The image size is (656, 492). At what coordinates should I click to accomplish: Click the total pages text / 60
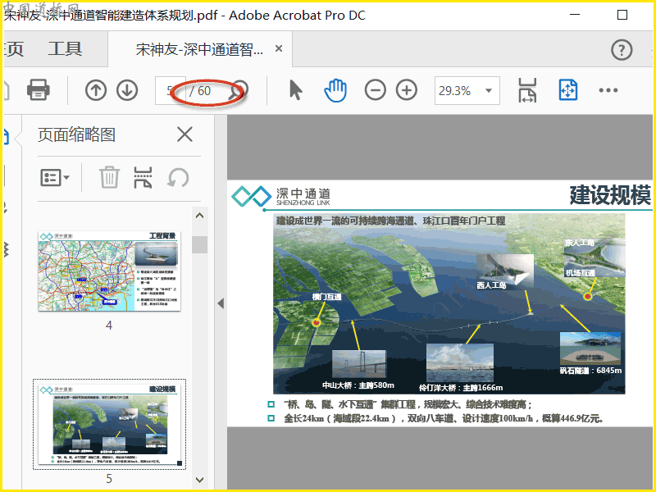[200, 90]
